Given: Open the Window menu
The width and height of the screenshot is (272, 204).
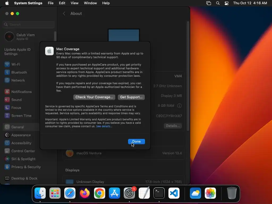Looking at the screenshot, I should [x=90, y=3].
